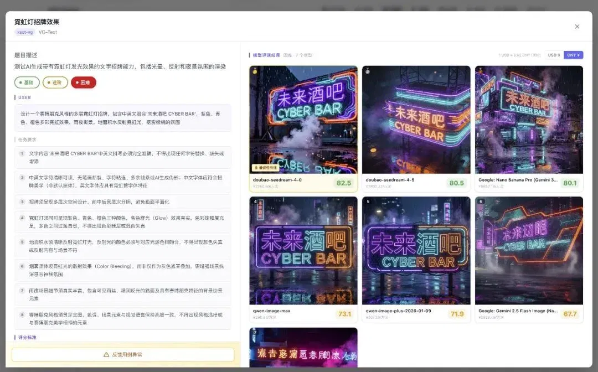Click the doubao-seedream-4-0 model name
598x372 pixels.
point(277,180)
